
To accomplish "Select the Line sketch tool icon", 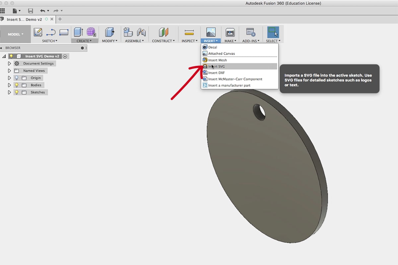I will point(51,32).
